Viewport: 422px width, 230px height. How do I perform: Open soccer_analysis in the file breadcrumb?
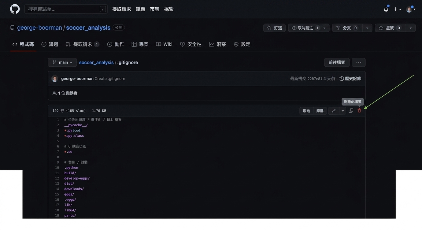tap(96, 62)
